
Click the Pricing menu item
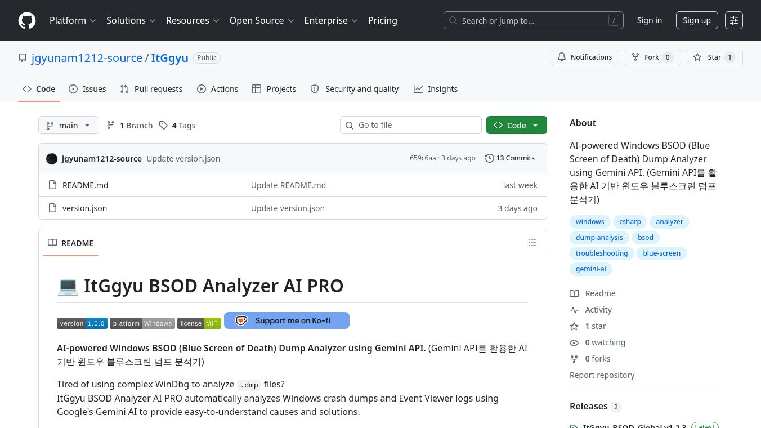click(383, 20)
